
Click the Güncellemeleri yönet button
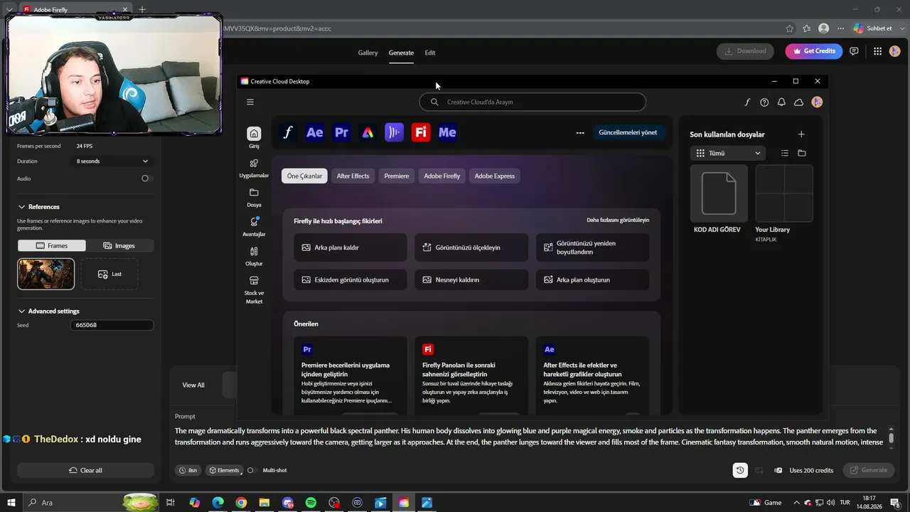tap(628, 132)
